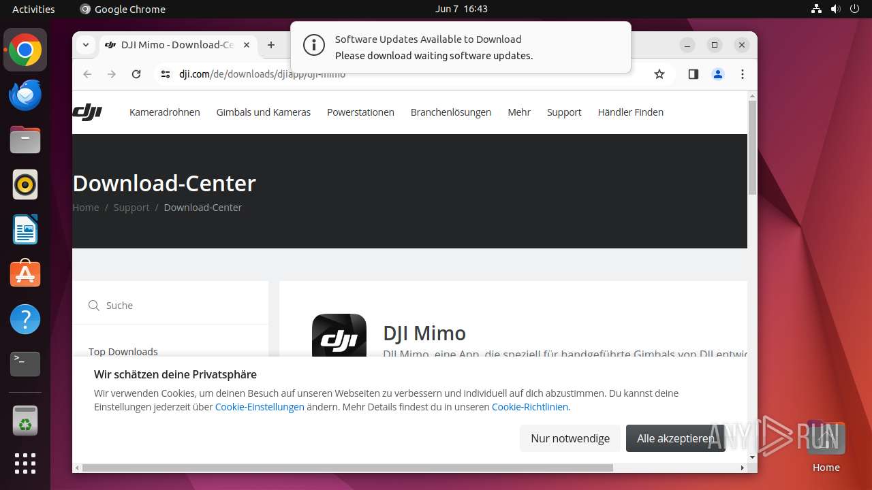Close the DJI Mimo tab

coord(247,45)
